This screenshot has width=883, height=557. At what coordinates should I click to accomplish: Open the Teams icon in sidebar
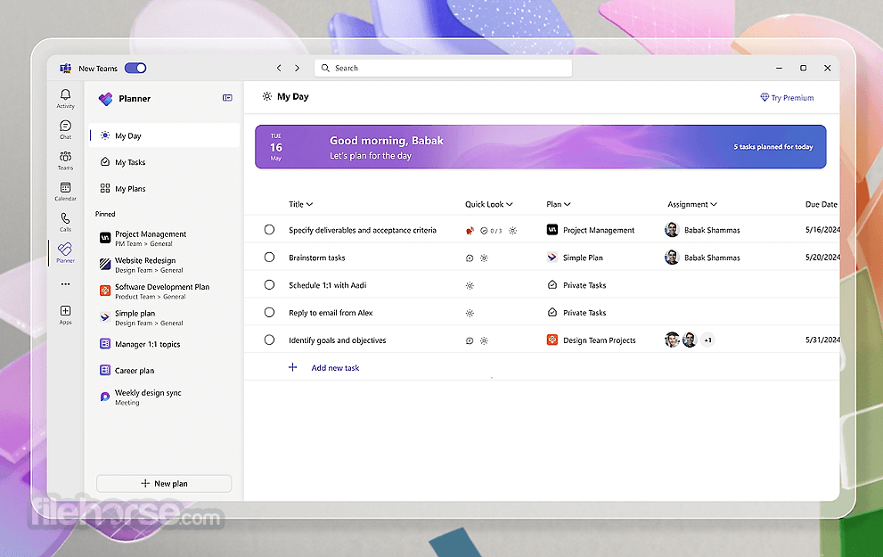pyautogui.click(x=65, y=156)
